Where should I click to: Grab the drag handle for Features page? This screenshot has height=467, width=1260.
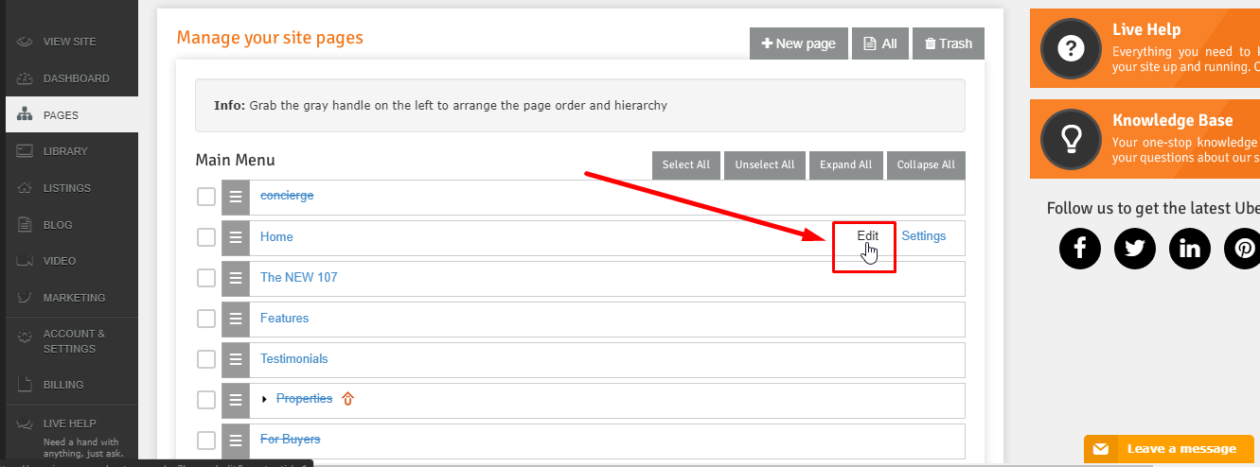tap(235, 319)
